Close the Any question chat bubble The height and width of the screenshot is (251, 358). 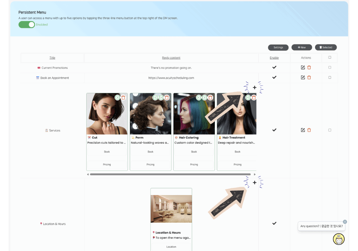point(345,222)
